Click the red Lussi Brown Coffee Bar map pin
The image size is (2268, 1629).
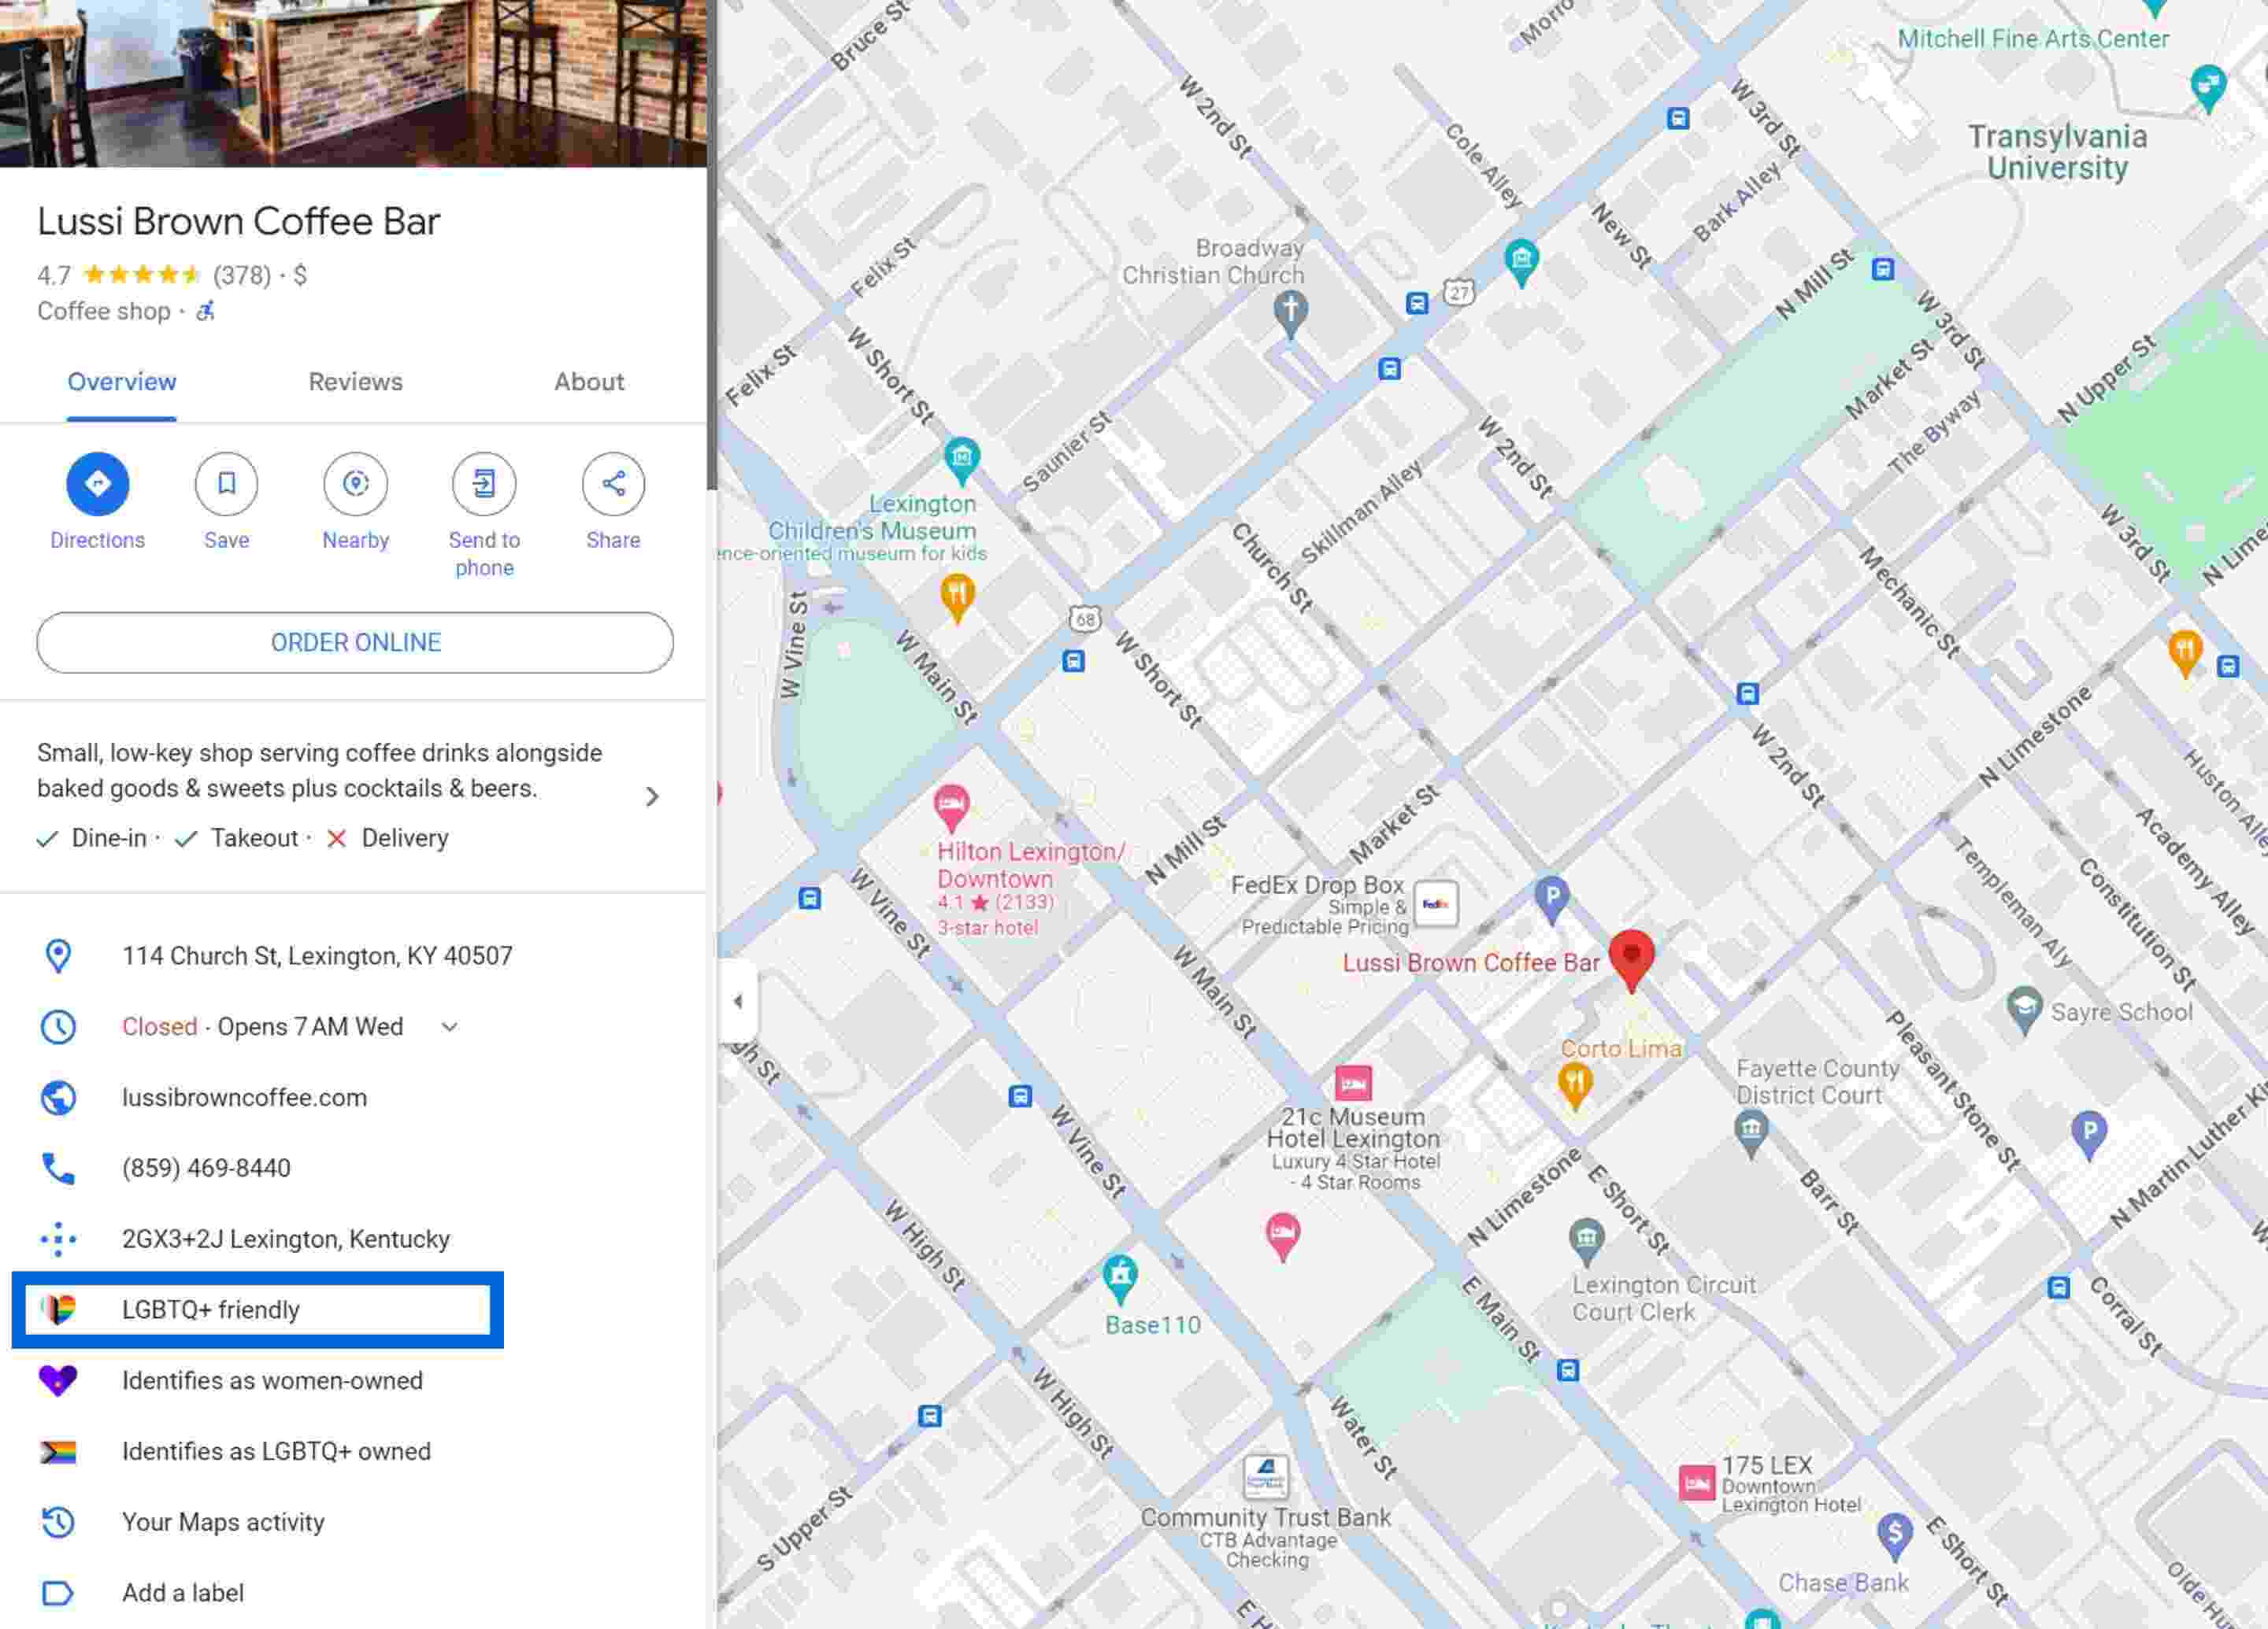1632,958
